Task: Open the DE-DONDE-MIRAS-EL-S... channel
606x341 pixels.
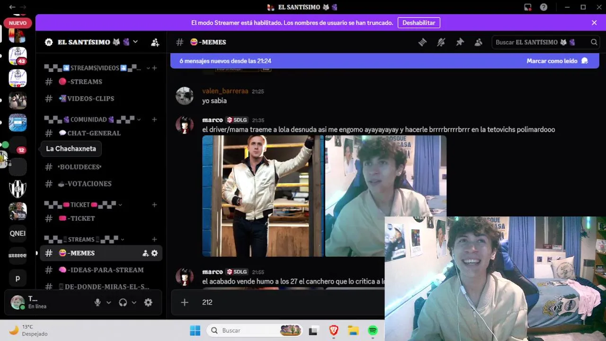Action: click(x=101, y=287)
